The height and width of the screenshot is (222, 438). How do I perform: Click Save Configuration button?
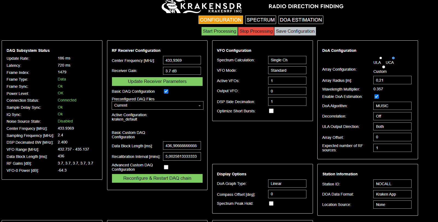pos(295,31)
